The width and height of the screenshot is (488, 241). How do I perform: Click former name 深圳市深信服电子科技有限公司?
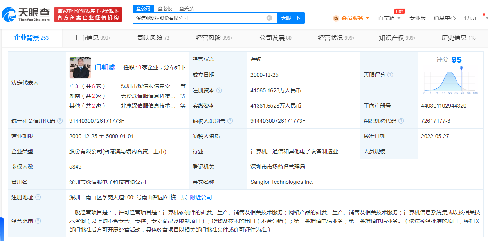click(108, 182)
